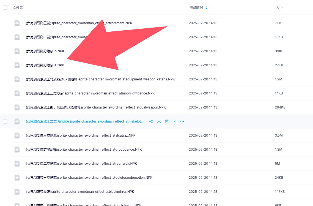Click file icon of atmakelot row
This screenshot has width=313, height=206.
17,121
